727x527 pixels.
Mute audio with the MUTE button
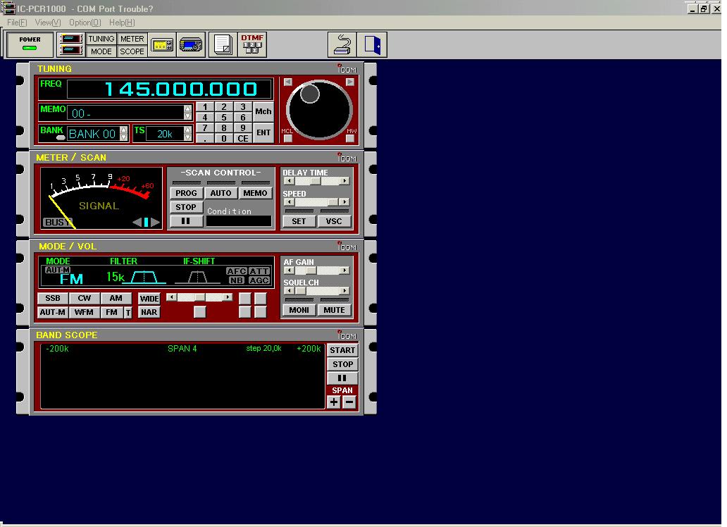coord(335,310)
